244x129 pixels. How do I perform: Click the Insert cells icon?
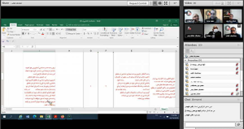[x=126, y=30]
